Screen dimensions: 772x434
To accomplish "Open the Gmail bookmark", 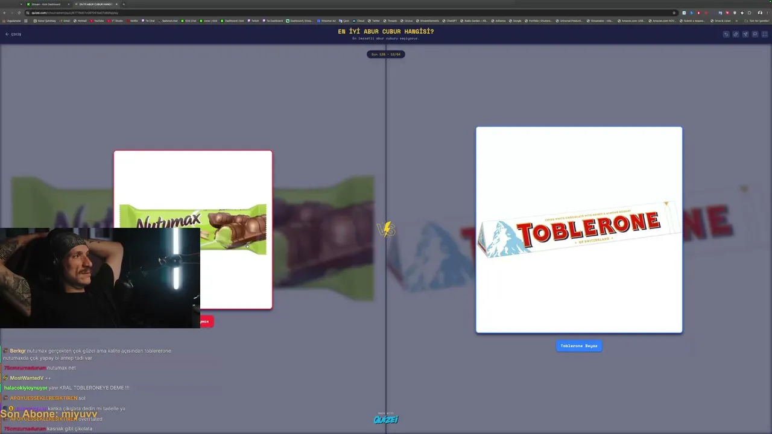I will click(65, 20).
